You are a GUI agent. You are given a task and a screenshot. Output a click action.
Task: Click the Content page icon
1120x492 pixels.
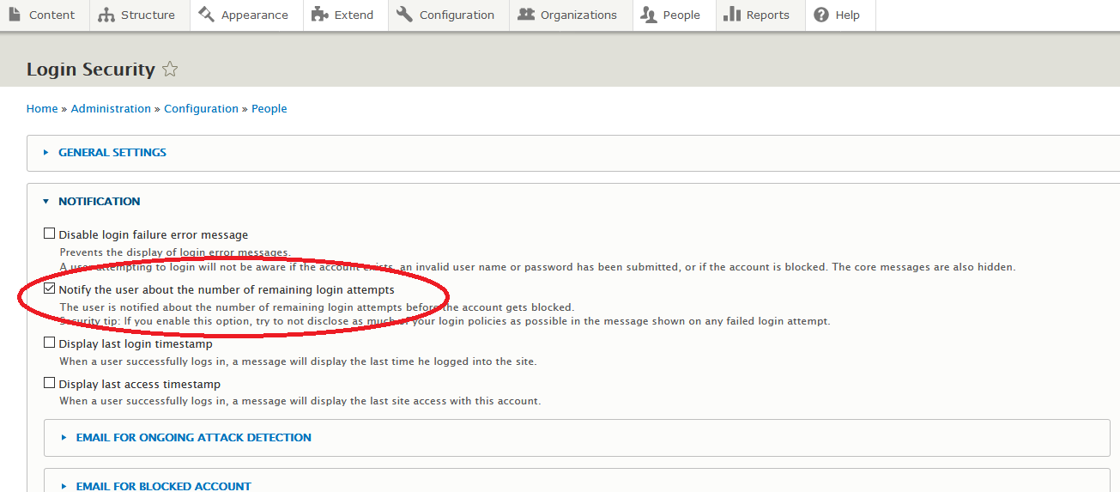(15, 15)
